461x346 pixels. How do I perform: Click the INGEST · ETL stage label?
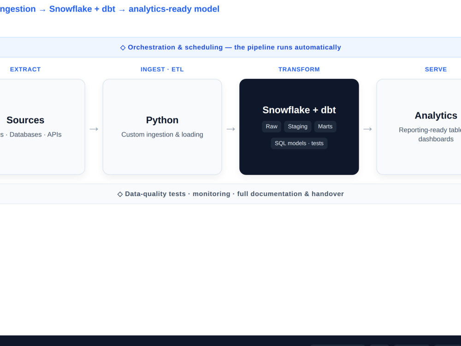162,70
